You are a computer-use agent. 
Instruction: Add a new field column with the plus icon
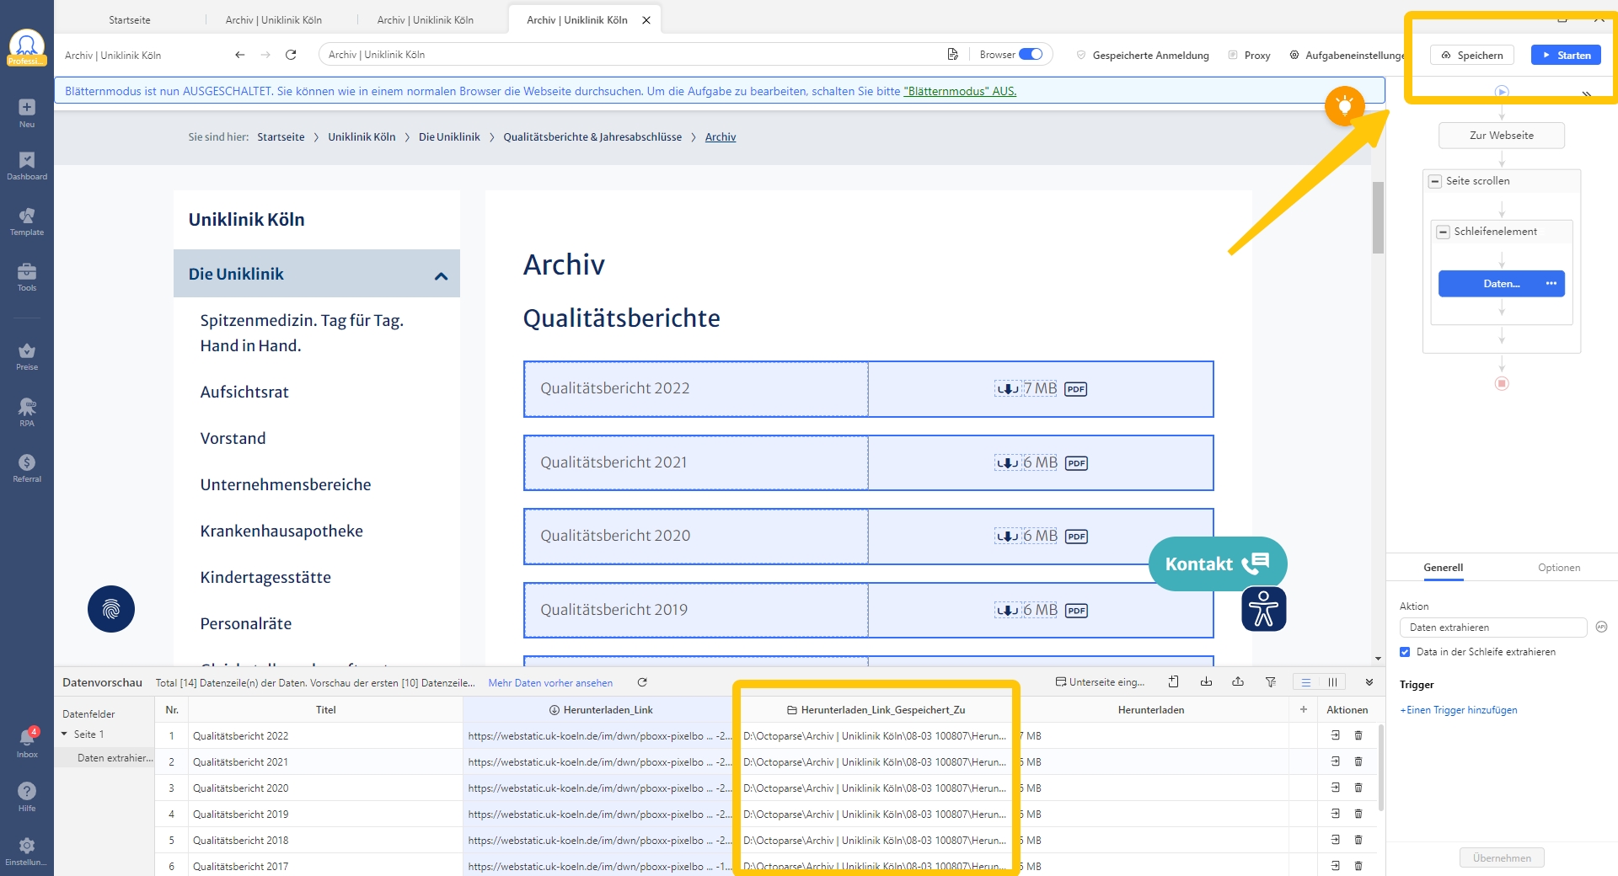coord(1304,709)
